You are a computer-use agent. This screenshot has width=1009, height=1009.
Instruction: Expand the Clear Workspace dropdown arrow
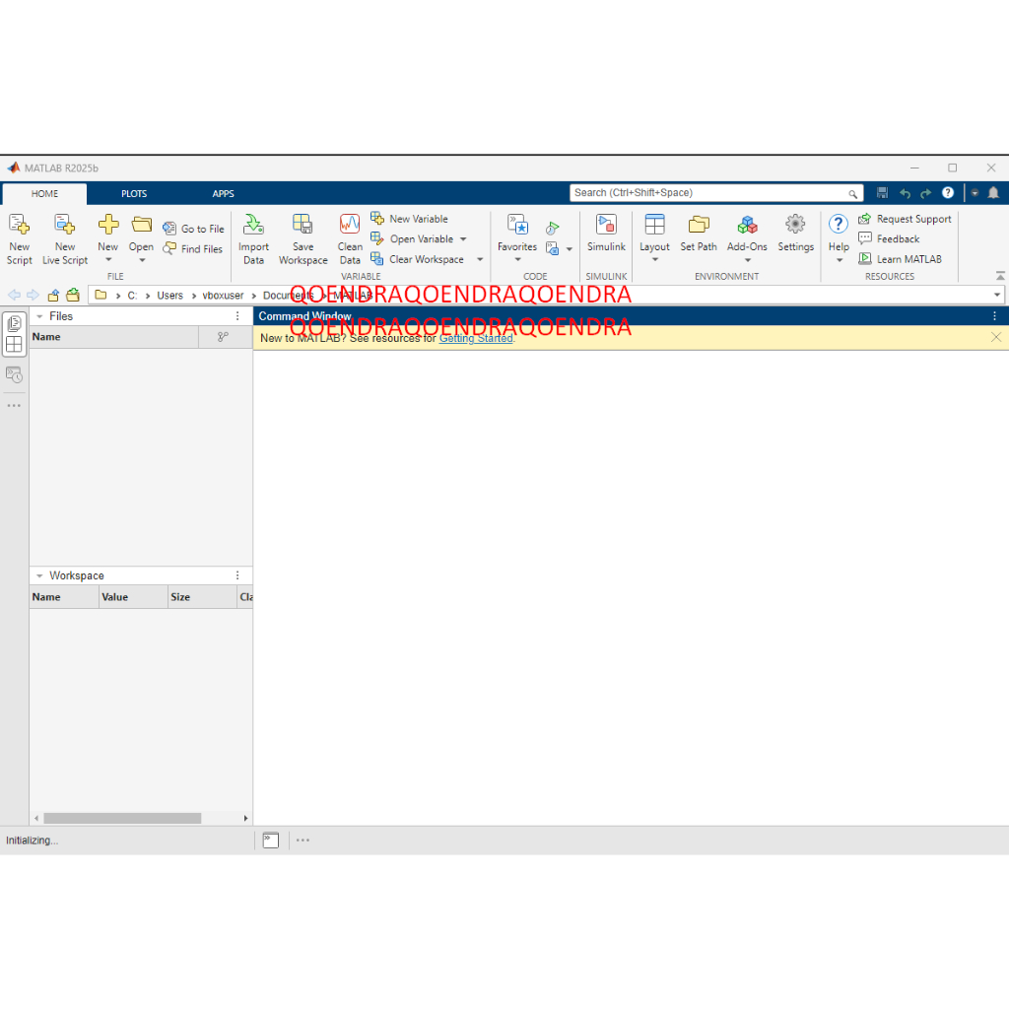(480, 260)
